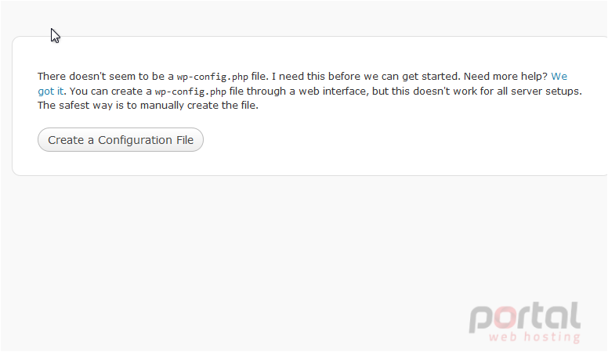Screen dimensions: 608x352
Task: Select the red letter "o" in Portal logo
Action: coord(506,318)
